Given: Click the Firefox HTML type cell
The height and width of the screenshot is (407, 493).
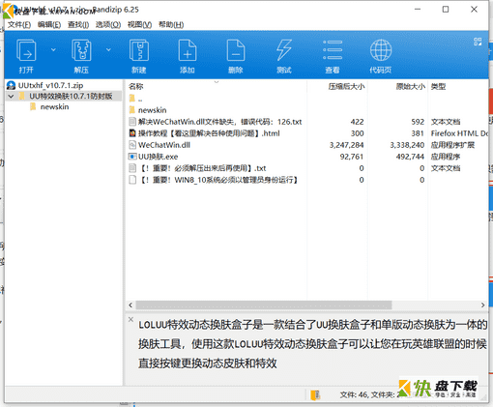Looking at the screenshot, I should 459,133.
